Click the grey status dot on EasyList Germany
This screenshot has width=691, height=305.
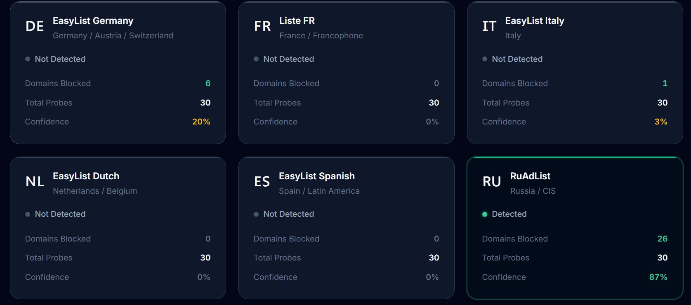[28, 59]
